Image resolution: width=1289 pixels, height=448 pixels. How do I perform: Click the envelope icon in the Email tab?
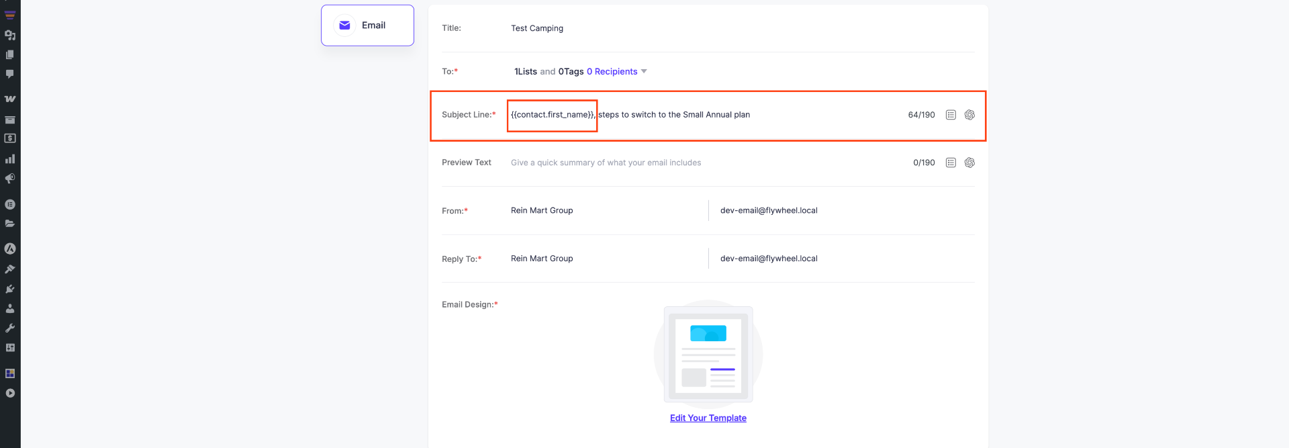tap(344, 26)
